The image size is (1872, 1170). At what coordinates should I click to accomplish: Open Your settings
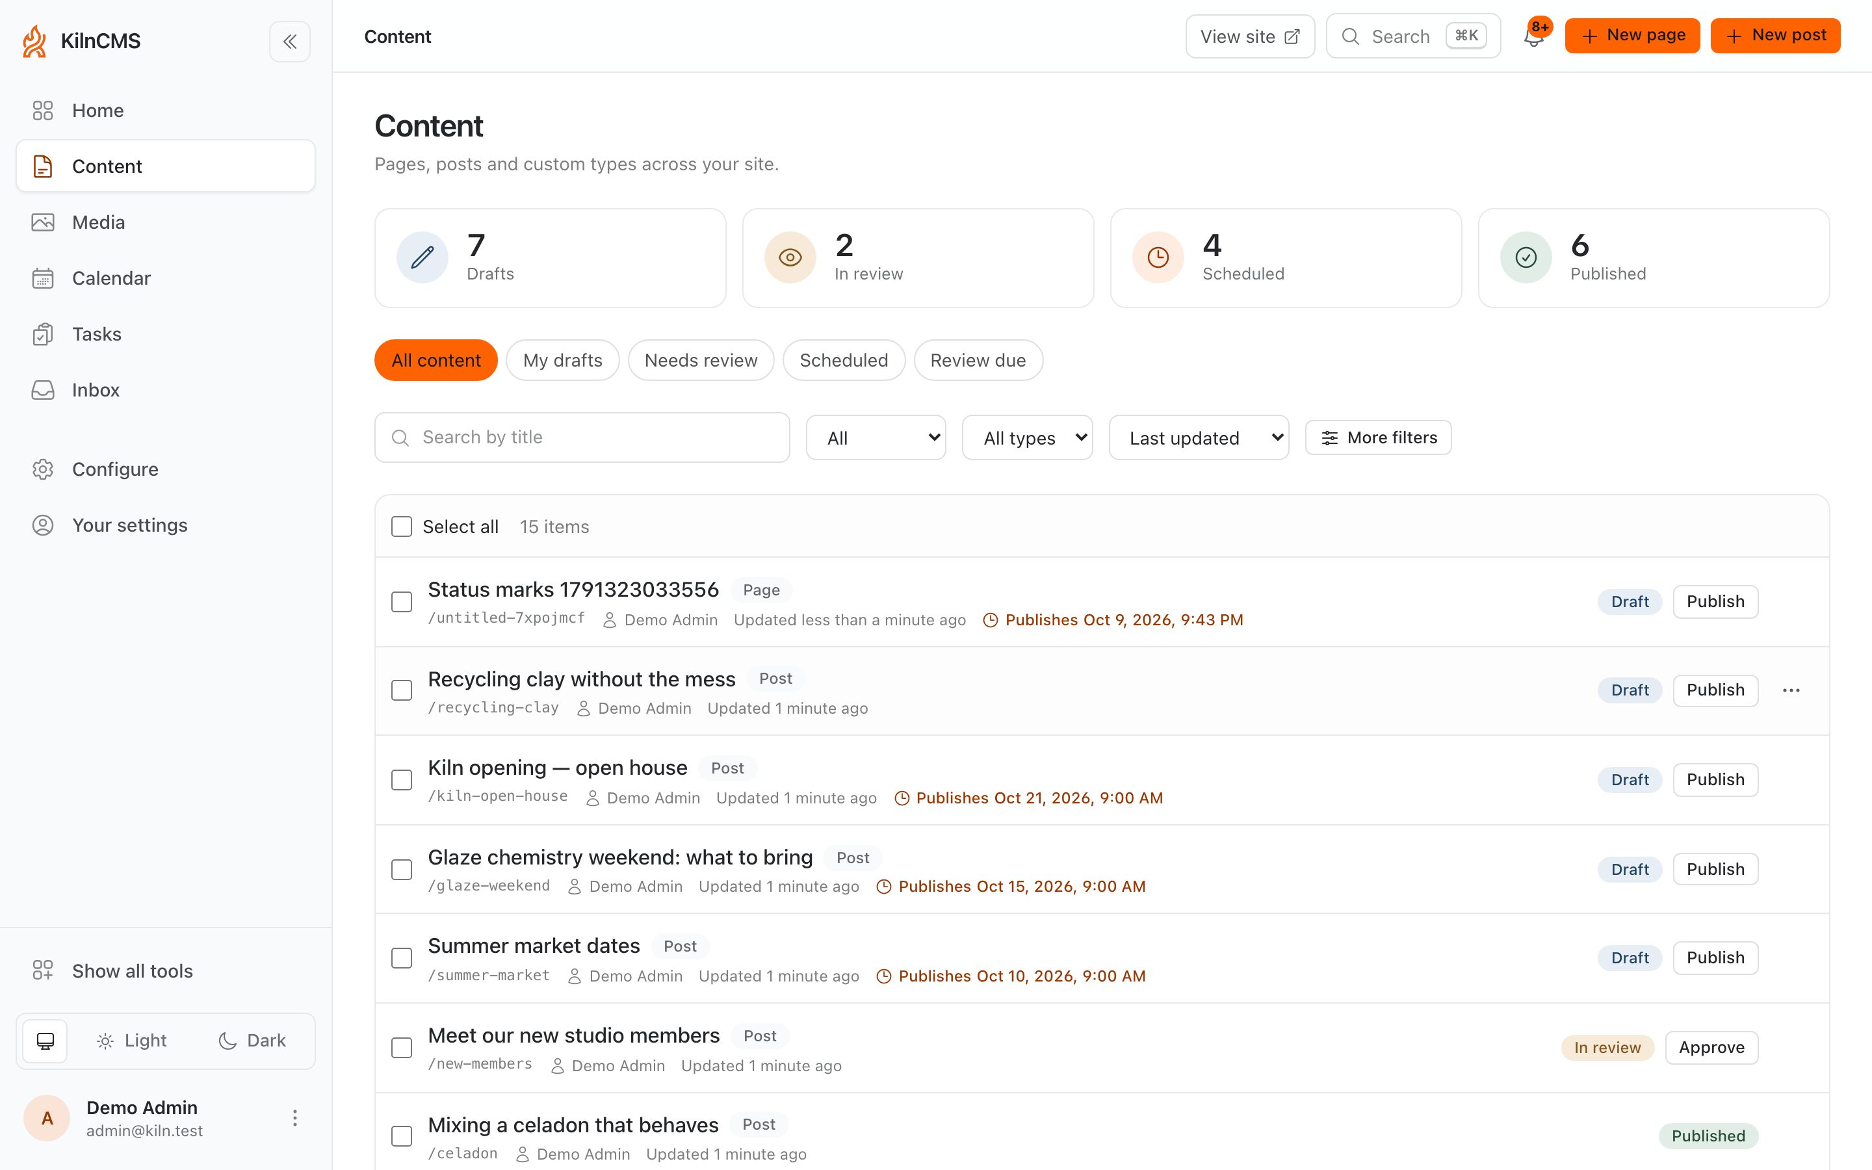(x=166, y=525)
